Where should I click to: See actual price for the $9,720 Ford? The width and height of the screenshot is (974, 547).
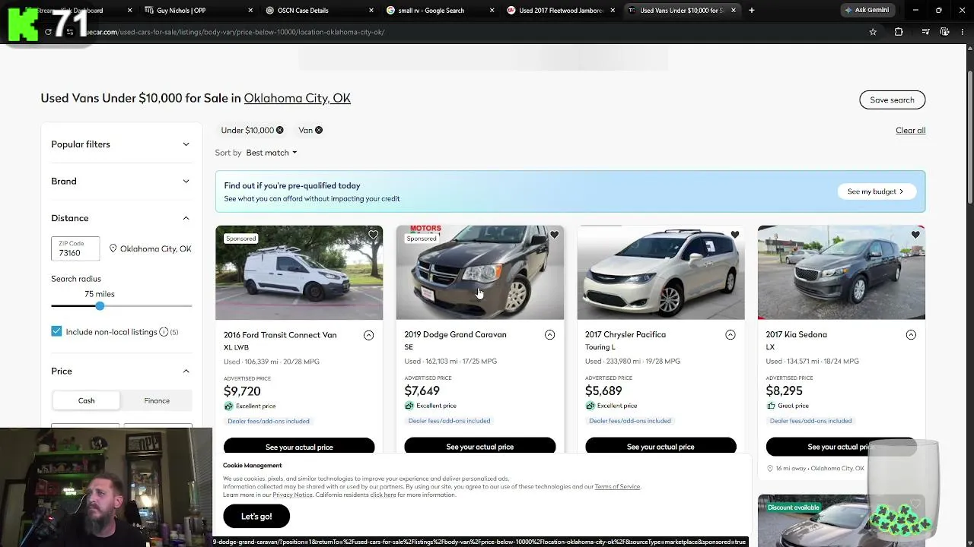299,447
